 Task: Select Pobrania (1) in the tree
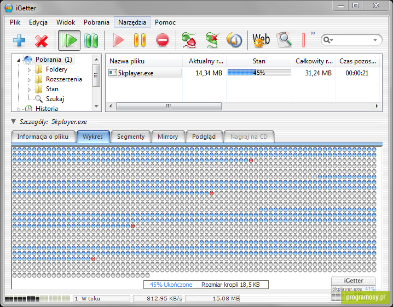tap(54, 60)
